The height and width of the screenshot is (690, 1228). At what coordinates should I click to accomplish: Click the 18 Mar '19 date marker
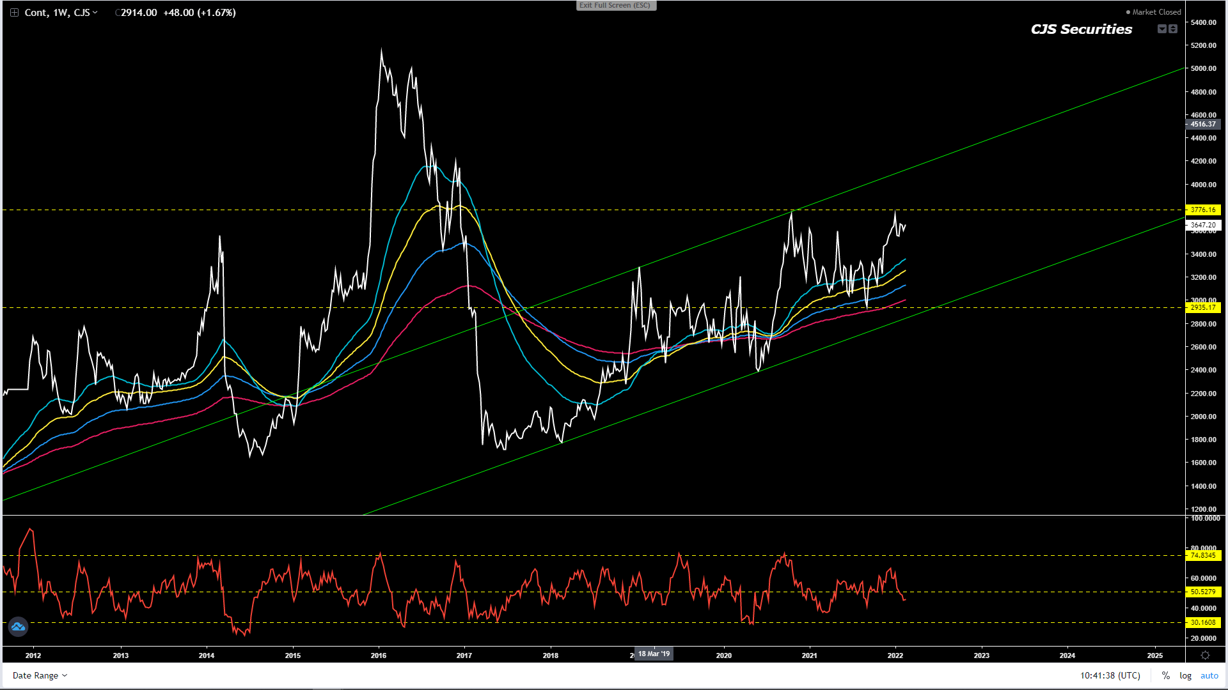[x=654, y=654]
